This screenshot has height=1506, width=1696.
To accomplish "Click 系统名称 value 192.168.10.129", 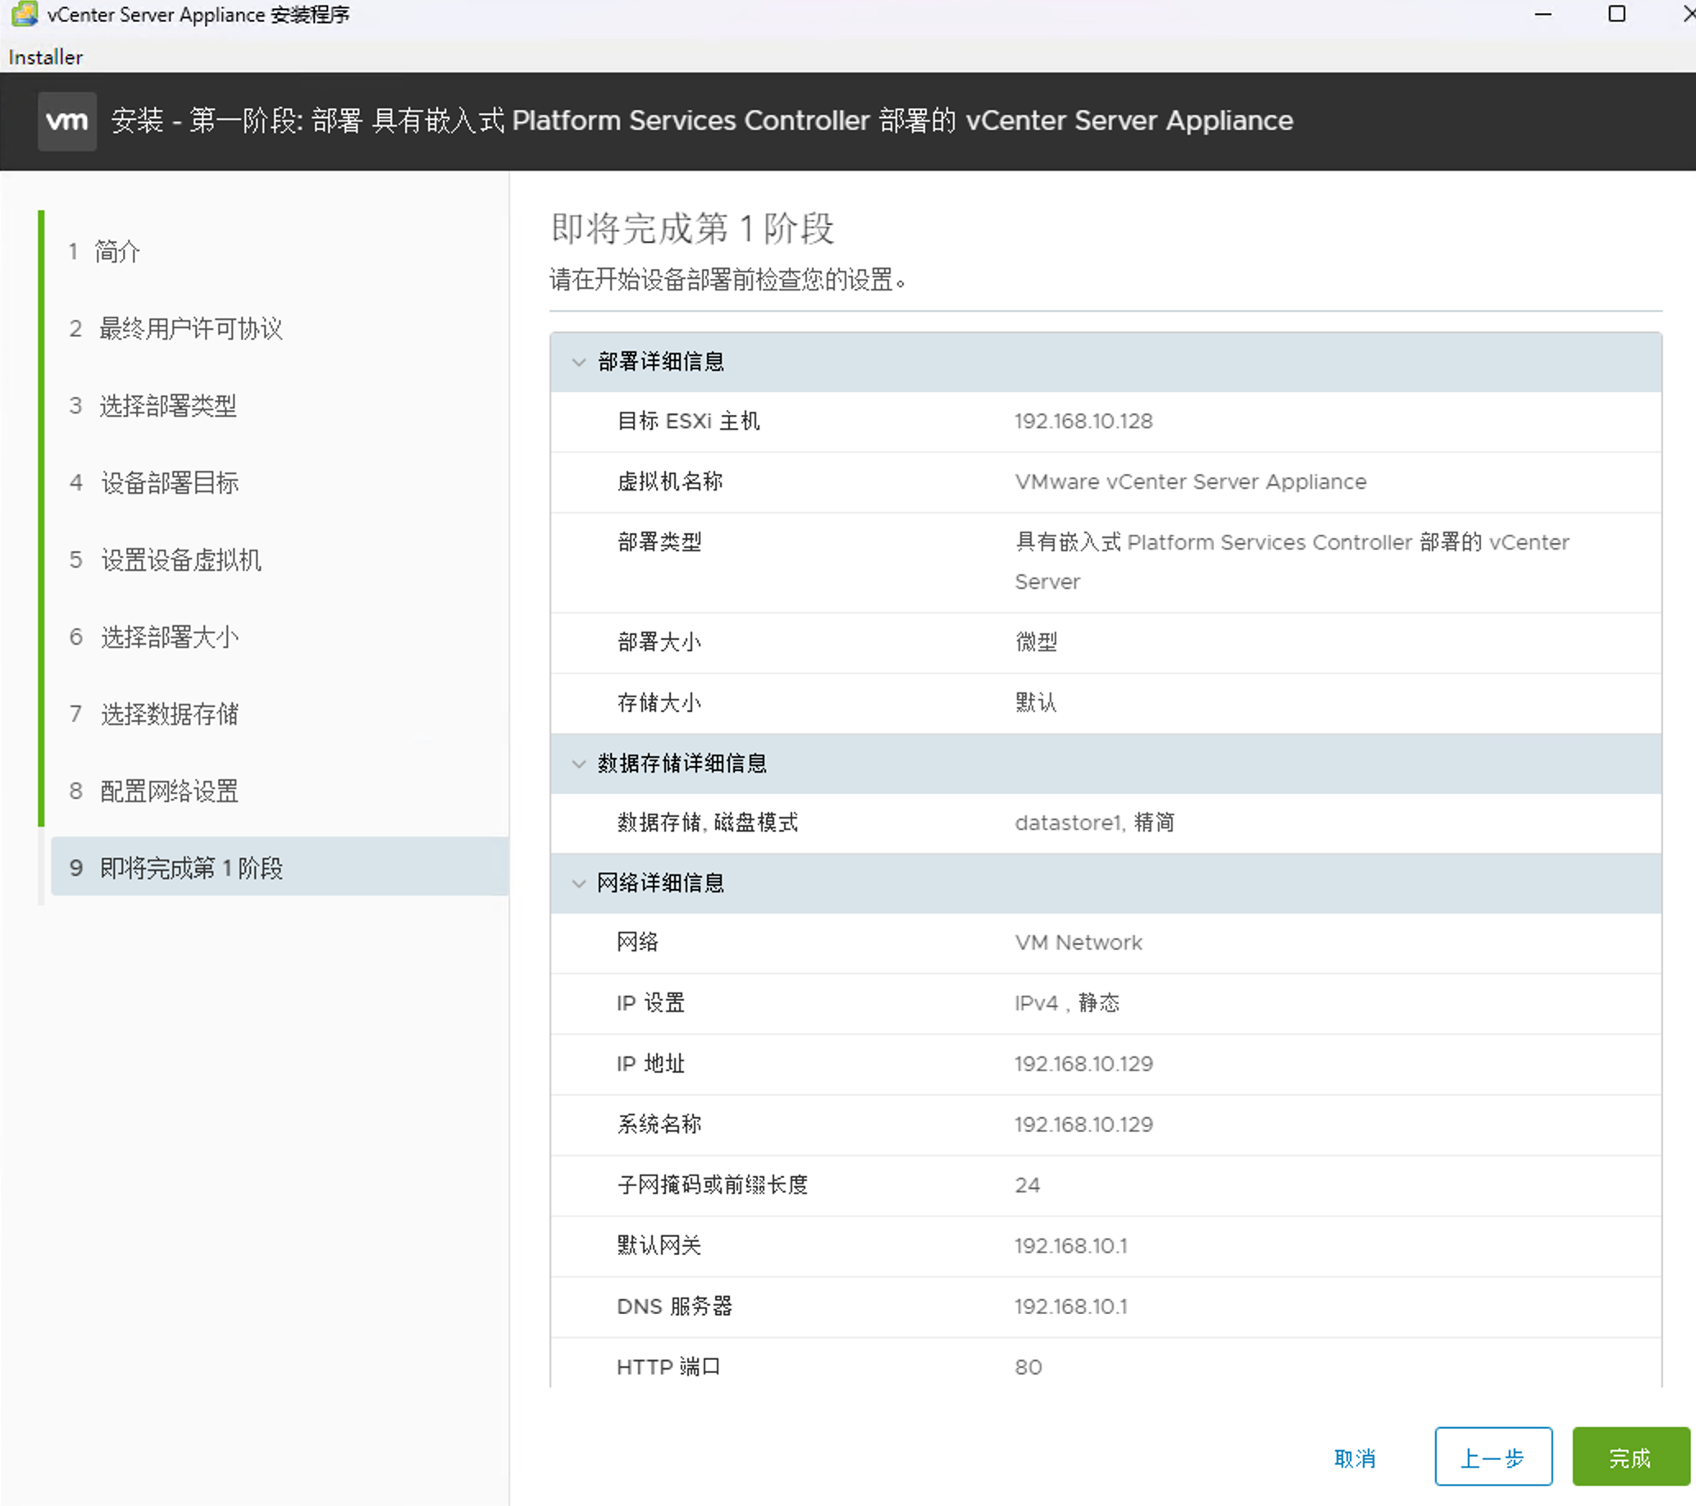I will point(1083,1125).
